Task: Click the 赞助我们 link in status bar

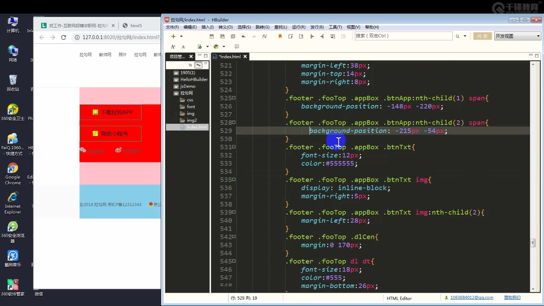Action: [512, 297]
